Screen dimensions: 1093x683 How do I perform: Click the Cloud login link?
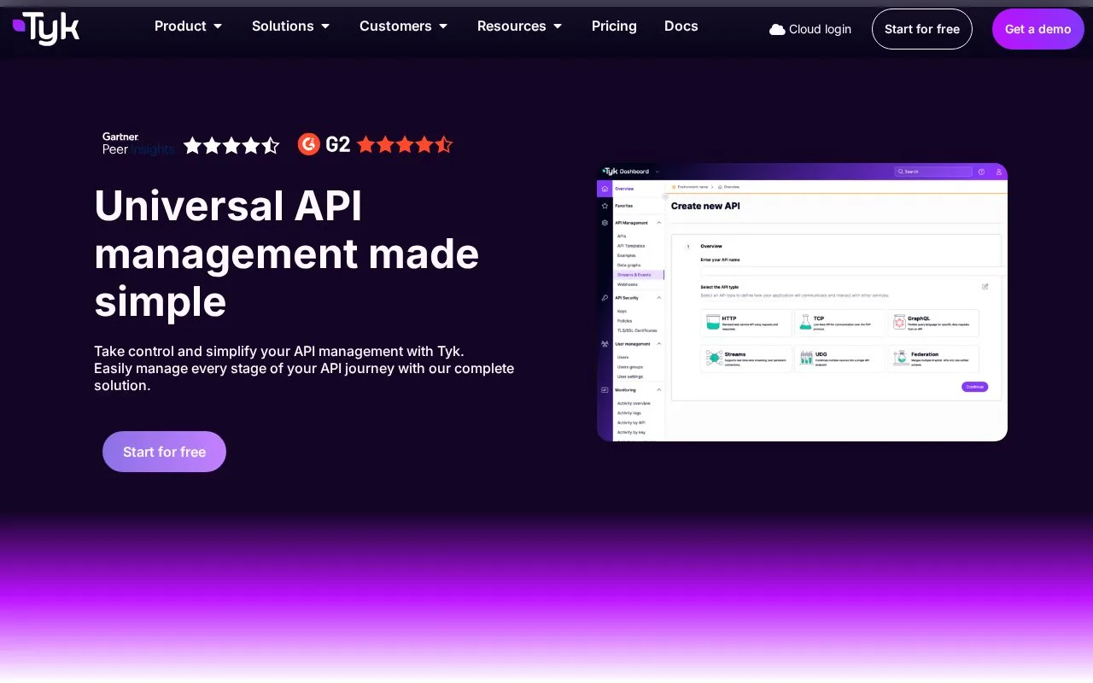[x=810, y=29]
